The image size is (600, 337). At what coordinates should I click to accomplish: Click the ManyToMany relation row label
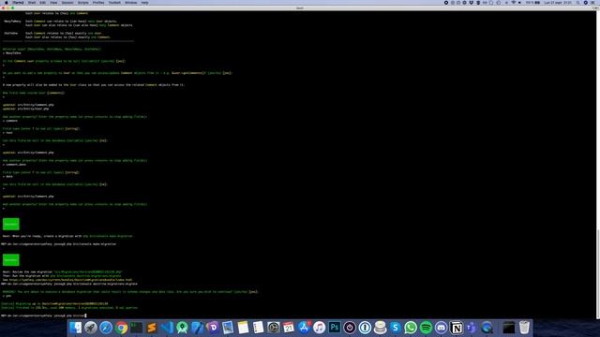point(12,22)
